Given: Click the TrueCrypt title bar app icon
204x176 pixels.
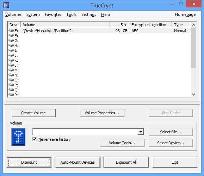Looking at the screenshot, I should click(6, 5).
